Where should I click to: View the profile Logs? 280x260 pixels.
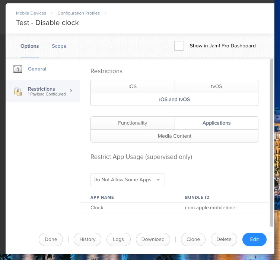(x=118, y=239)
